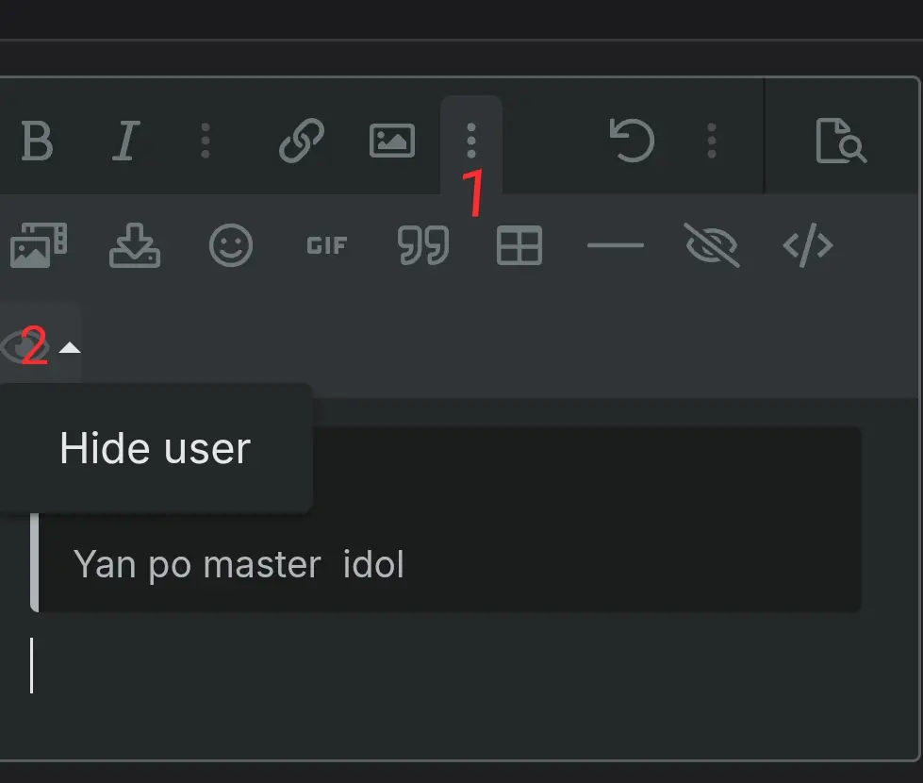Viewport: 923px width, 783px height.
Task: Preview the post
Action: 841,141
